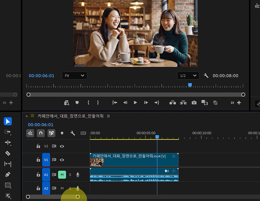Click the Program Monitor zoom scroll bar

pos(136,95)
